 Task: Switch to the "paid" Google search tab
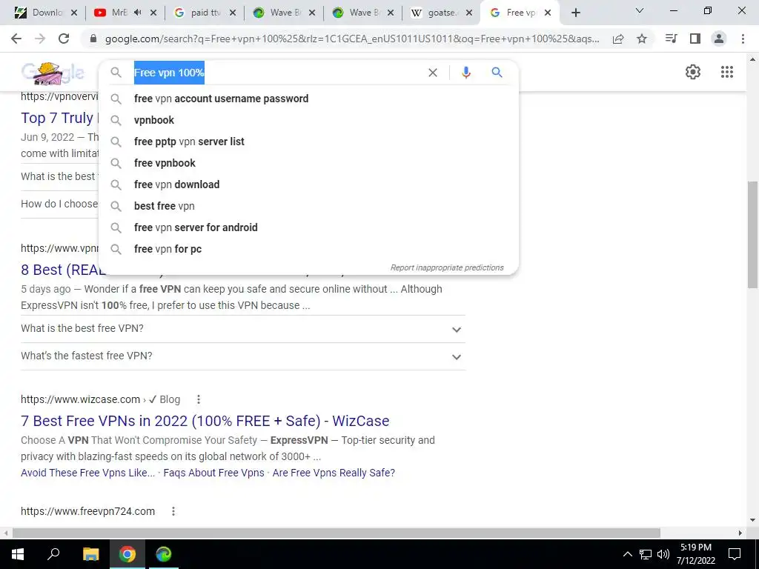click(x=205, y=13)
